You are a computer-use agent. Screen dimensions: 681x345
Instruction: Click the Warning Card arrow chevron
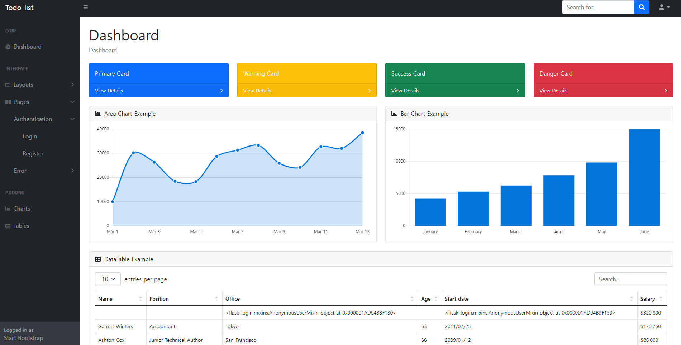pos(370,91)
